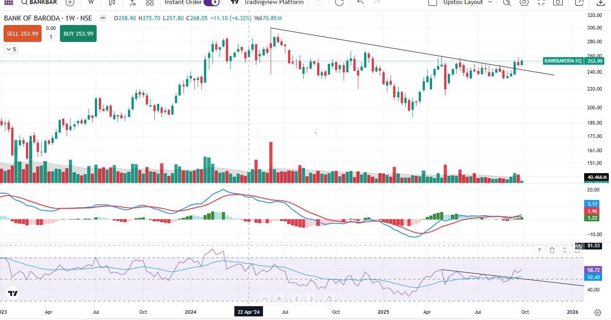
Task: Tick the checkbox beside Upstox Layout
Action: [x=433, y=3]
